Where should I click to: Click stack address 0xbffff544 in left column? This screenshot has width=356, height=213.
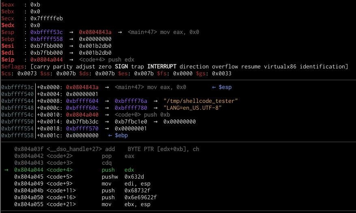tap(17, 101)
